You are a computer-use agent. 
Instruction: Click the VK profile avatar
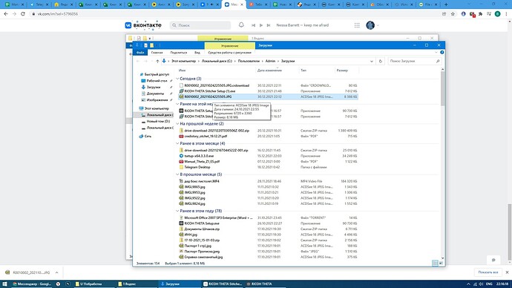click(370, 25)
